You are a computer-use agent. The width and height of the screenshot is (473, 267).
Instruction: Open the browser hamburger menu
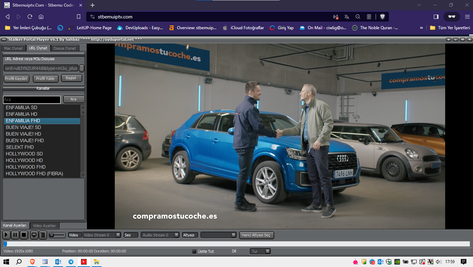[467, 17]
